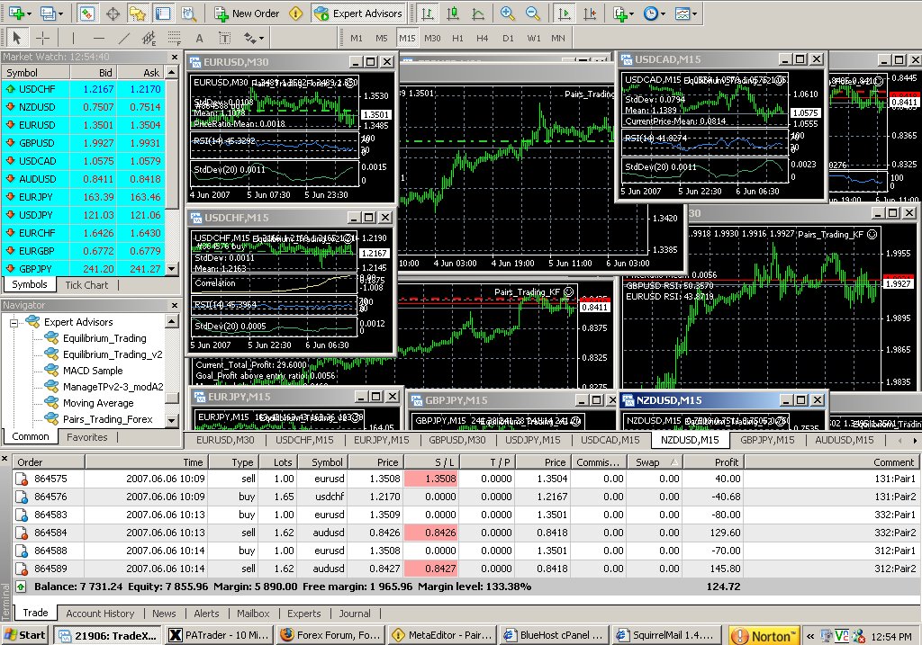922x645 pixels.
Task: Select MACD Sample expert advisor
Action: pyautogui.click(x=93, y=371)
